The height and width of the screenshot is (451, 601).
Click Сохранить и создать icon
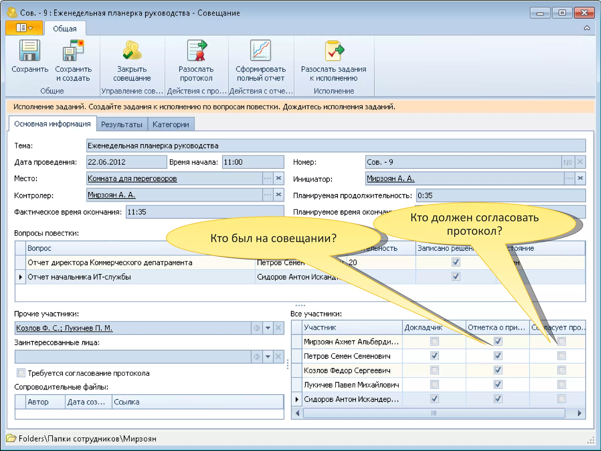point(73,51)
